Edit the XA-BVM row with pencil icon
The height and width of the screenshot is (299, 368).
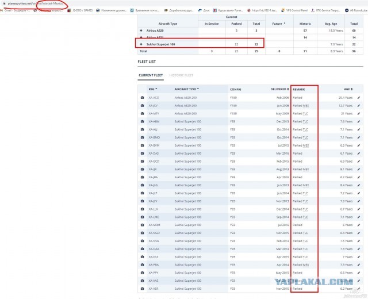(x=359, y=145)
